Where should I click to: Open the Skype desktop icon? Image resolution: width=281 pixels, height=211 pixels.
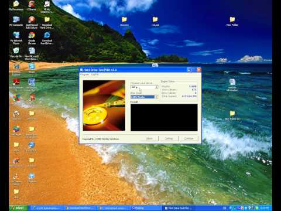click(x=32, y=68)
